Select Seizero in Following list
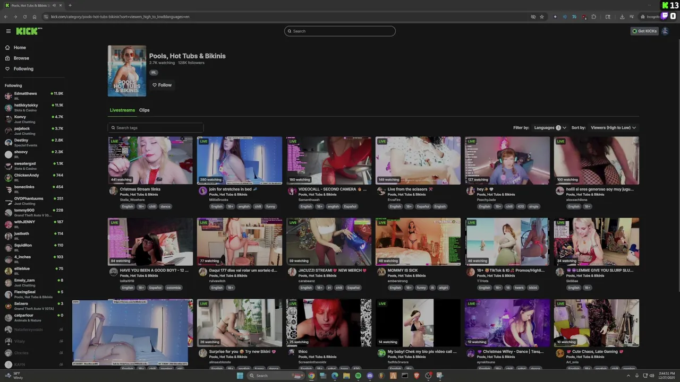 click(33, 306)
